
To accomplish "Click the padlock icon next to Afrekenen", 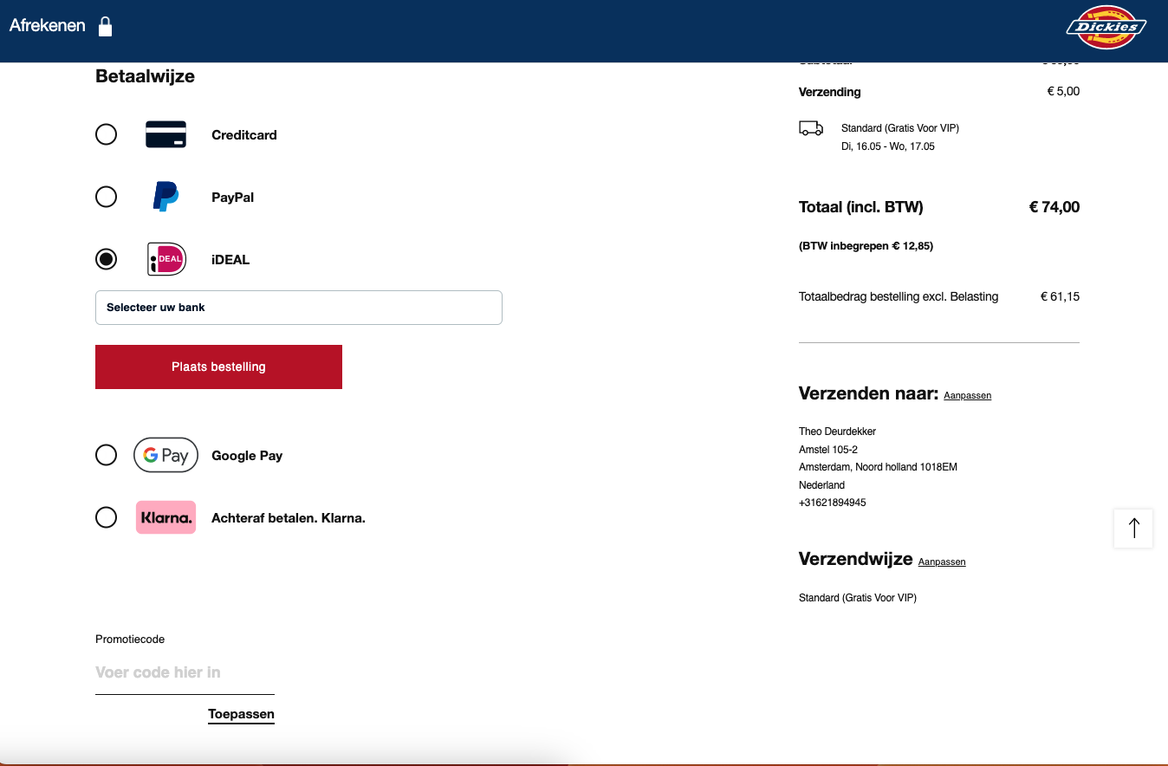I will coord(105,26).
